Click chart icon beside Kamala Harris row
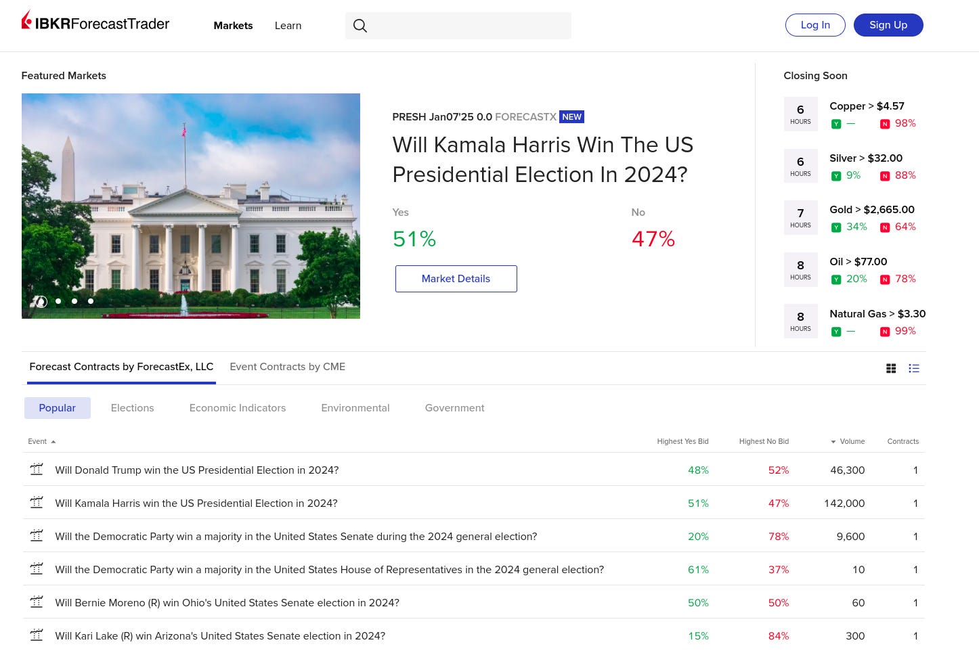The width and height of the screenshot is (979, 651). (37, 502)
